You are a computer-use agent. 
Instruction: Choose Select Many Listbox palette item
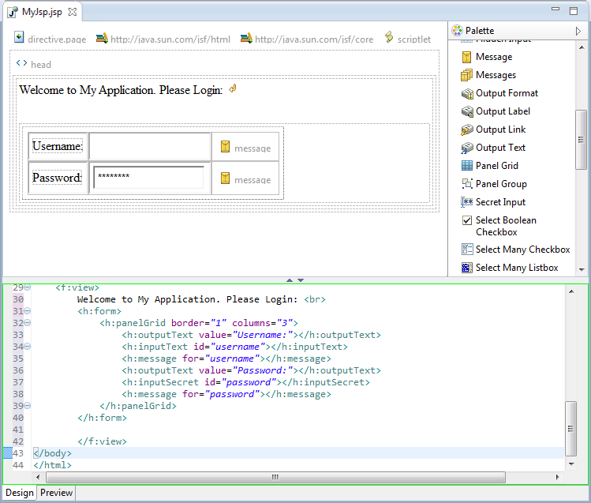[516, 268]
